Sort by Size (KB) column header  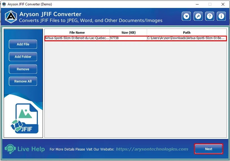(x=128, y=33)
